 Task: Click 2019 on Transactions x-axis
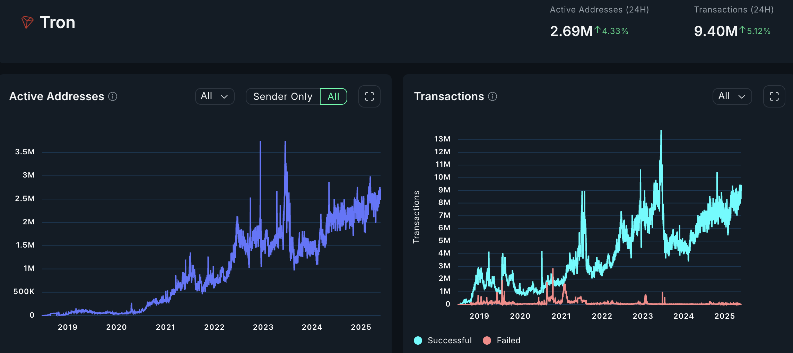click(479, 316)
